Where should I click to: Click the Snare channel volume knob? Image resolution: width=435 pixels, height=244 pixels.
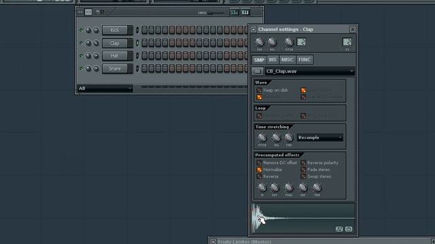click(x=96, y=68)
